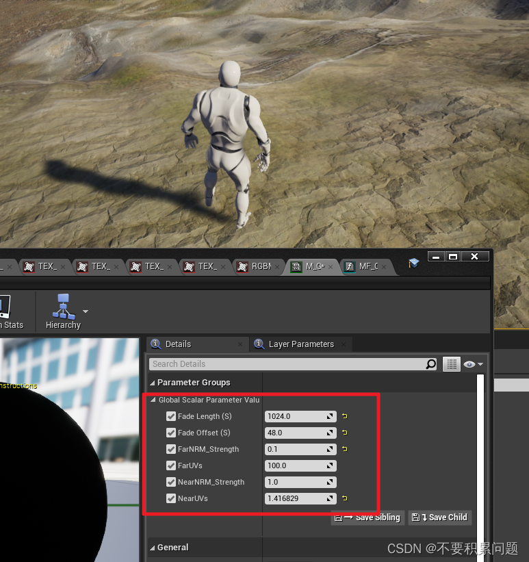
Task: Select the Fade Length (S) label
Action: pyautogui.click(x=205, y=416)
